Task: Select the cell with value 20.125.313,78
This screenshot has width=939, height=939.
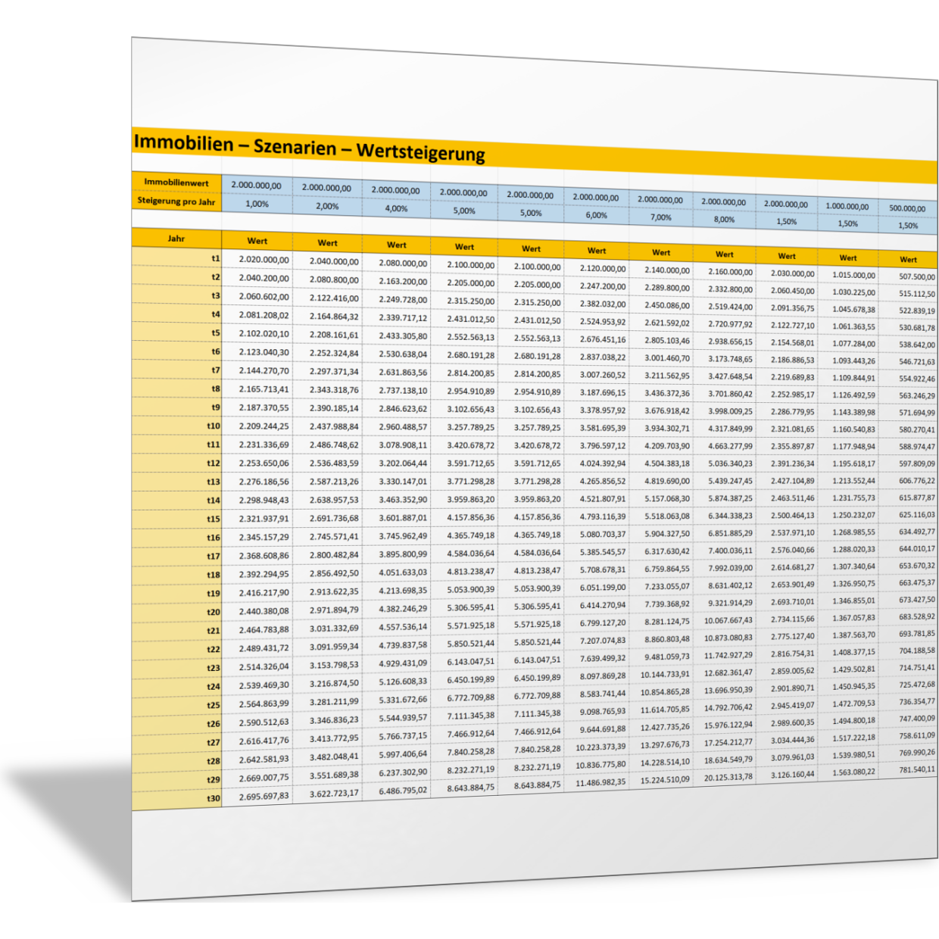Action: [728, 777]
